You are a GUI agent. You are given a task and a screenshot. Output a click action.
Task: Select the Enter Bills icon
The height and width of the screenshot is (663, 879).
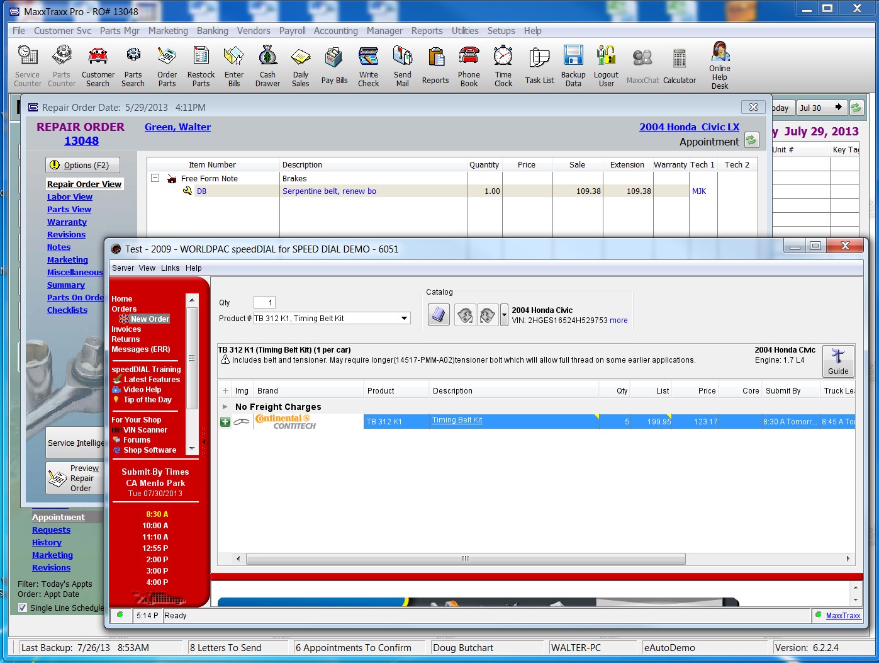[x=234, y=66]
